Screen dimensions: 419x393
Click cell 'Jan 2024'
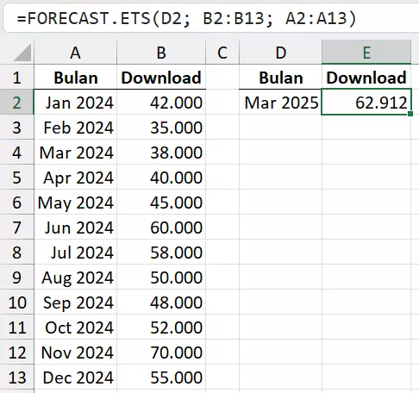click(76, 103)
